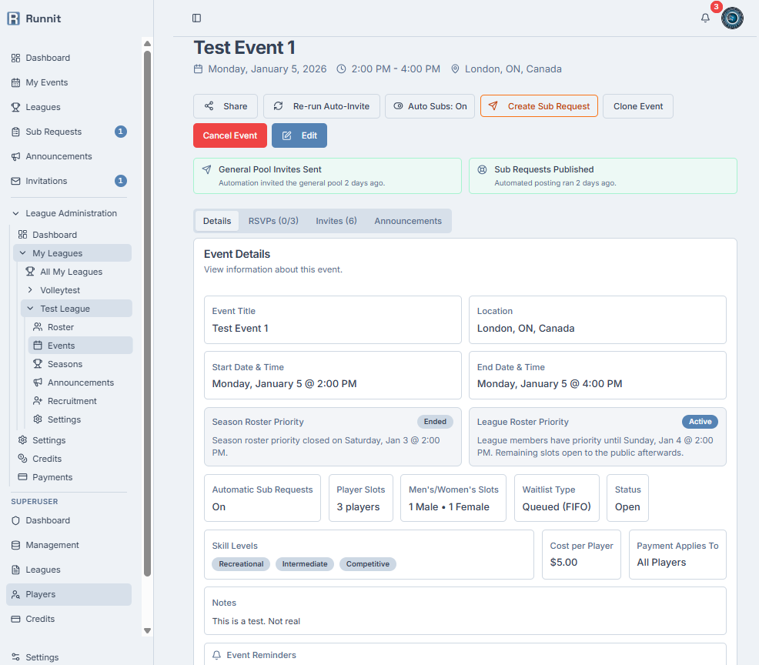
Task: Collapse the League Administration section
Action: click(15, 213)
